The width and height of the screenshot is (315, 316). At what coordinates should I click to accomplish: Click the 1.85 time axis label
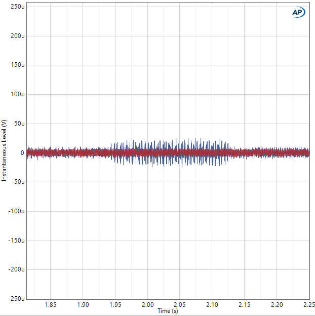tap(50, 304)
